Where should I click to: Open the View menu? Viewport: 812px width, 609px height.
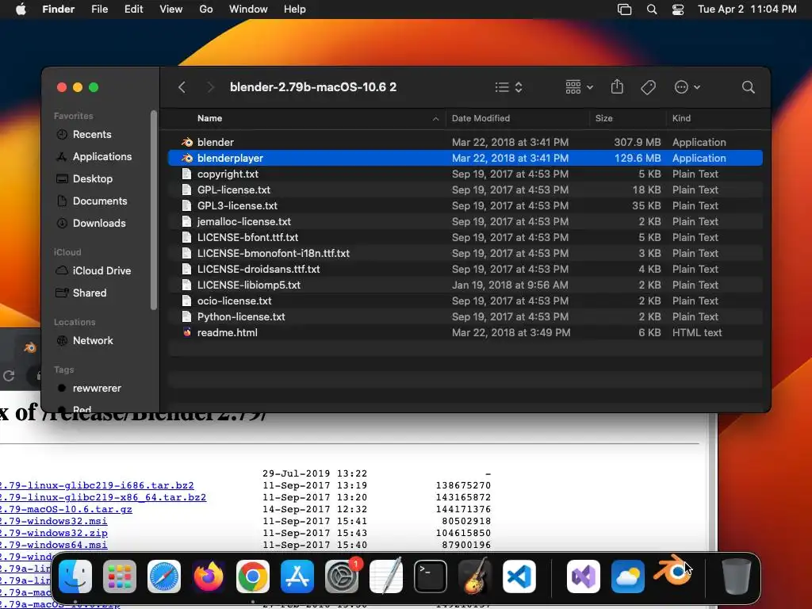pyautogui.click(x=171, y=10)
